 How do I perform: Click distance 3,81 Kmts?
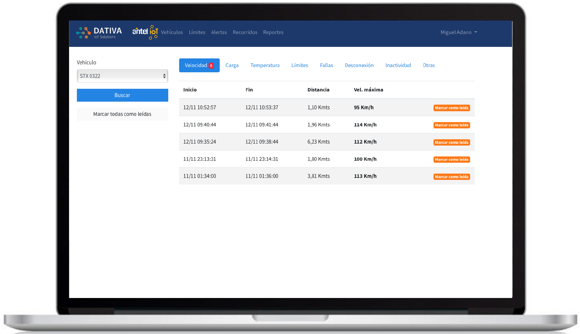click(x=319, y=176)
